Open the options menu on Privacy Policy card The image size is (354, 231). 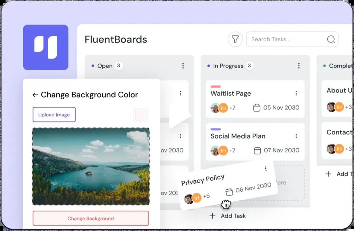pyautogui.click(x=265, y=169)
